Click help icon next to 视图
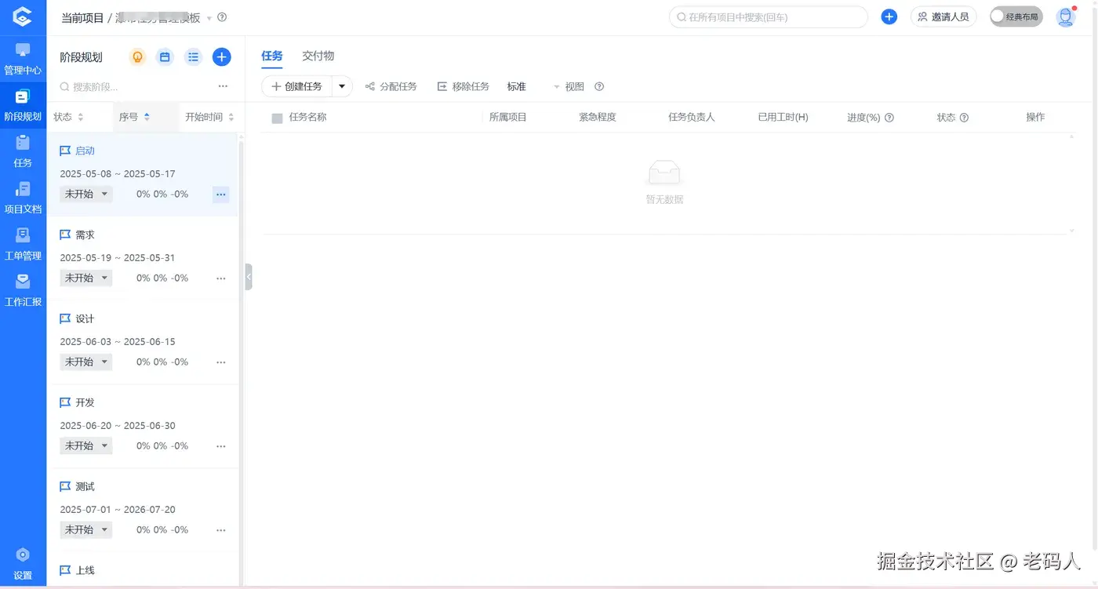1098x589 pixels. pyautogui.click(x=599, y=87)
